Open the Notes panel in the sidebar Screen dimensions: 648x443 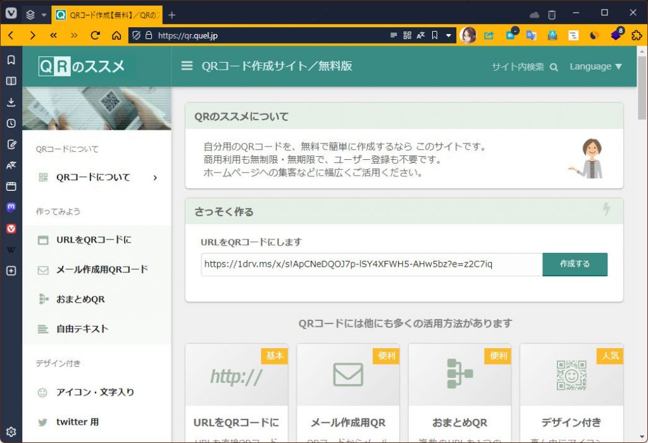pos(11,144)
